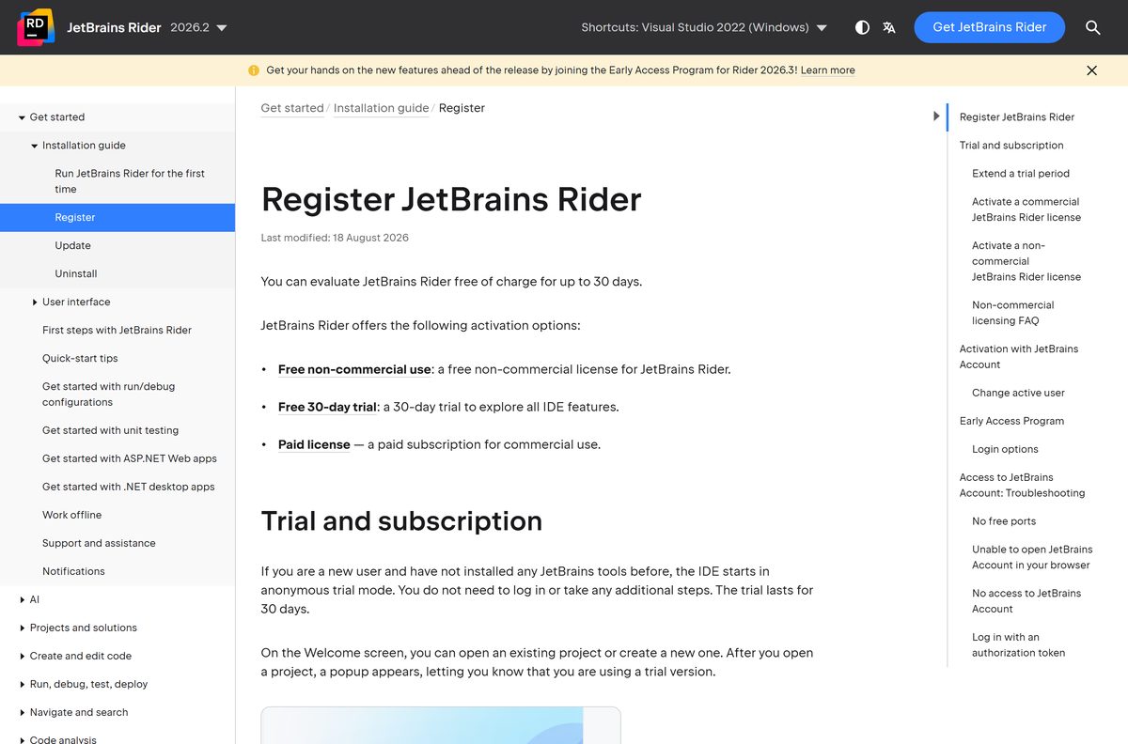Jump to Extend a trial period
Image resolution: width=1128 pixels, height=744 pixels.
click(x=1021, y=174)
